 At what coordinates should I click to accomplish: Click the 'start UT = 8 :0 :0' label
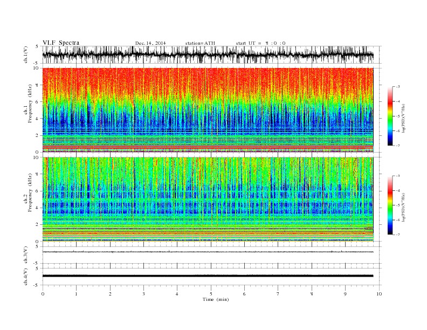click(x=260, y=43)
